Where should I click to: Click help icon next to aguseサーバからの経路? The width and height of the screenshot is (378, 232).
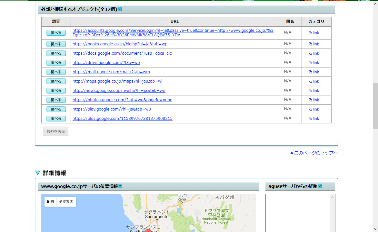coord(320,186)
